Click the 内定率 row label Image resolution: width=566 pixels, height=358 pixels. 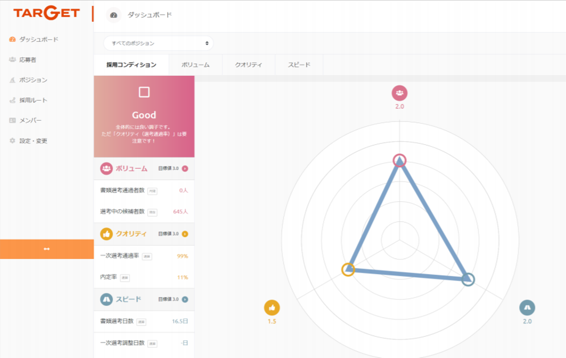[108, 277]
